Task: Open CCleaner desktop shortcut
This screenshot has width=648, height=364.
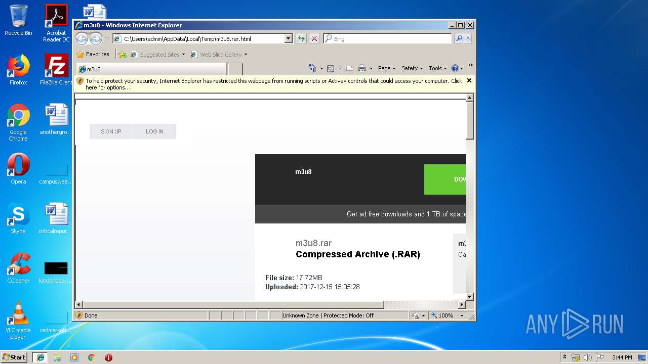Action: 18,268
